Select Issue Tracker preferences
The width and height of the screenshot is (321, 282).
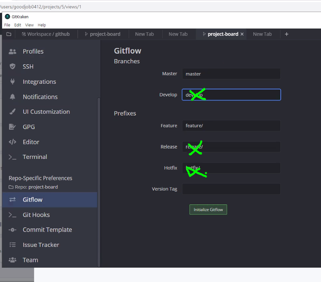coord(50,245)
